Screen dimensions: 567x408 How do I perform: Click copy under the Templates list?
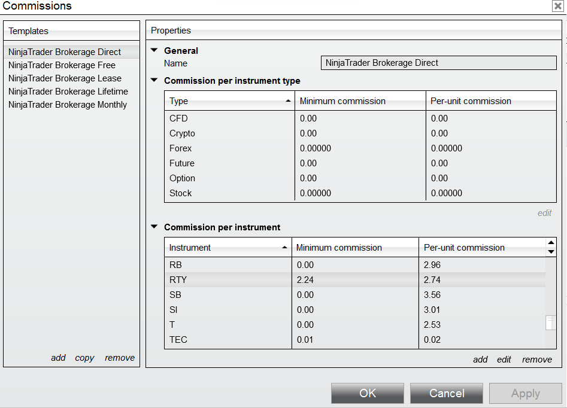pyautogui.click(x=84, y=357)
